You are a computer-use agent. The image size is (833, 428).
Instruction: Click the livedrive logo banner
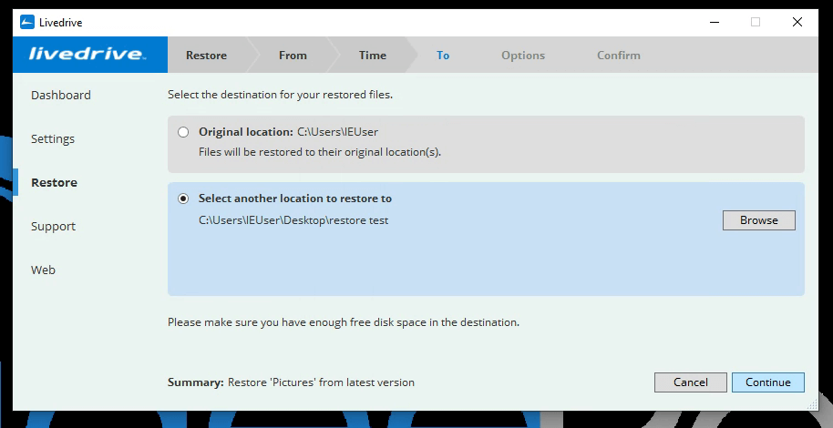pyautogui.click(x=89, y=55)
